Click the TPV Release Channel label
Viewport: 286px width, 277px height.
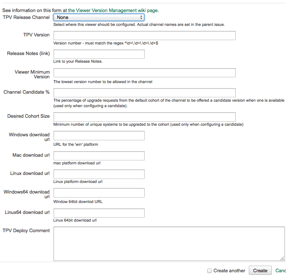click(x=26, y=17)
